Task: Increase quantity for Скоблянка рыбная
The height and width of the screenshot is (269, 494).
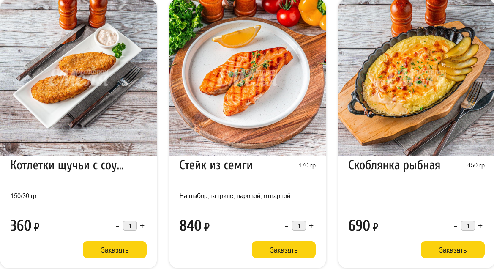Action: 480,226
